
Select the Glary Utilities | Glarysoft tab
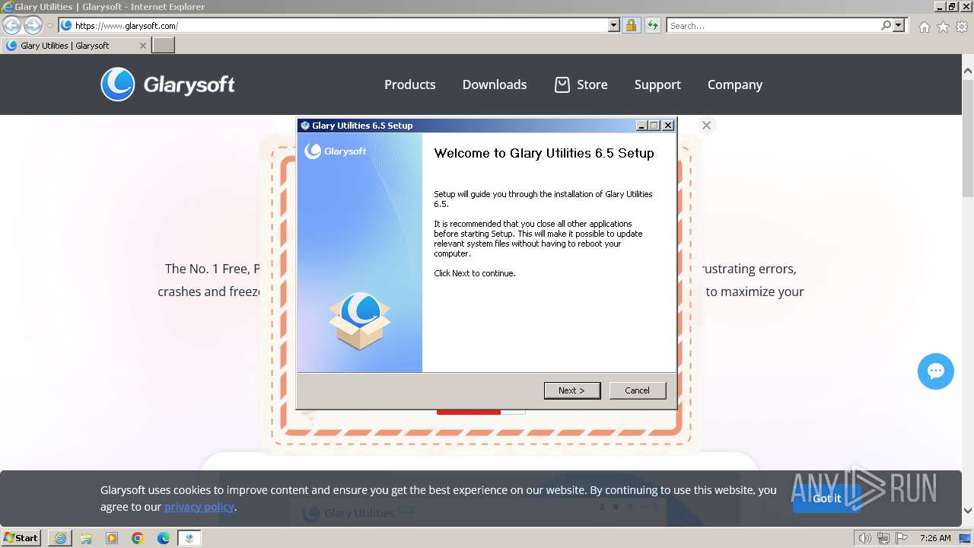pos(76,46)
